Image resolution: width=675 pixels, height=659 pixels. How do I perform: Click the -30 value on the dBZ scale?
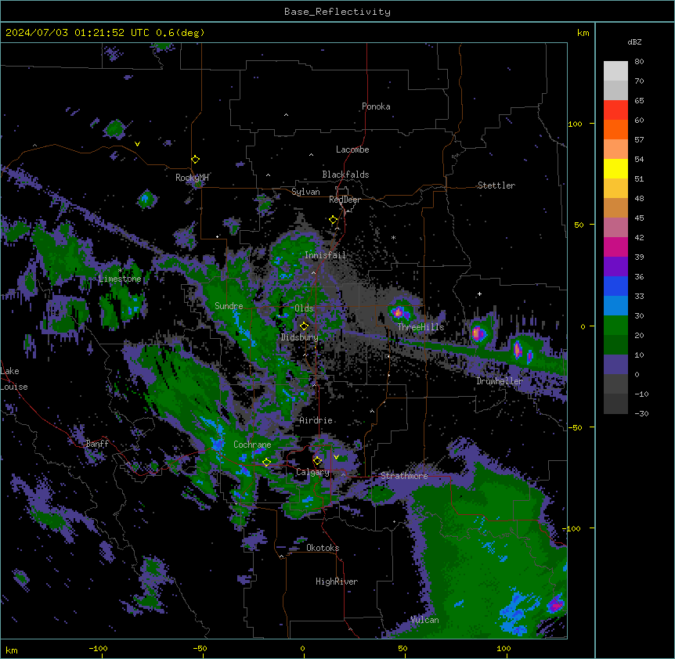[641, 414]
